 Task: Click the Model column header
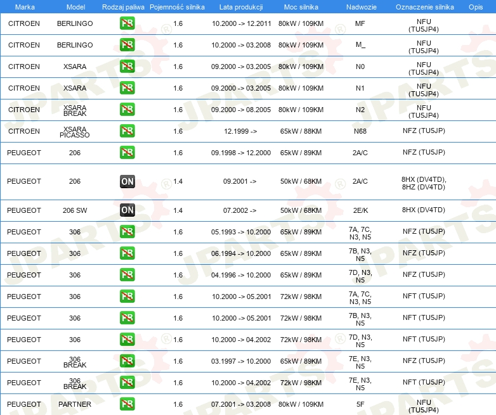(x=75, y=7)
